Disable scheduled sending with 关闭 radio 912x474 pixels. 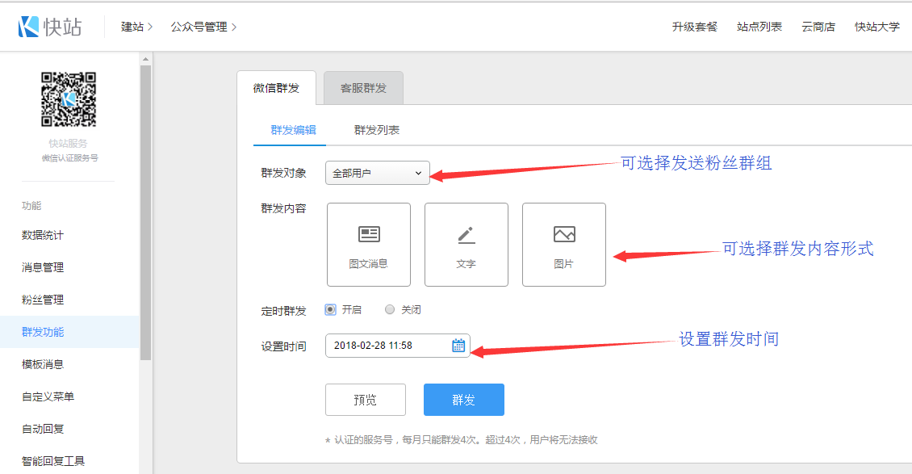(x=390, y=309)
